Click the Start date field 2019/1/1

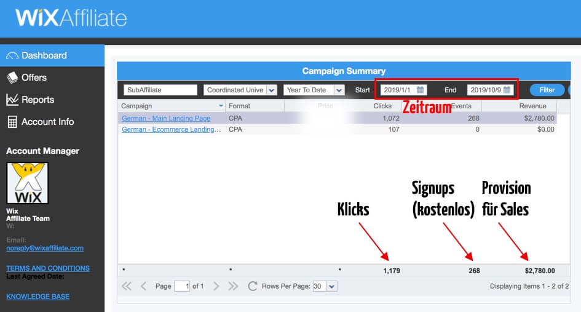(x=397, y=90)
